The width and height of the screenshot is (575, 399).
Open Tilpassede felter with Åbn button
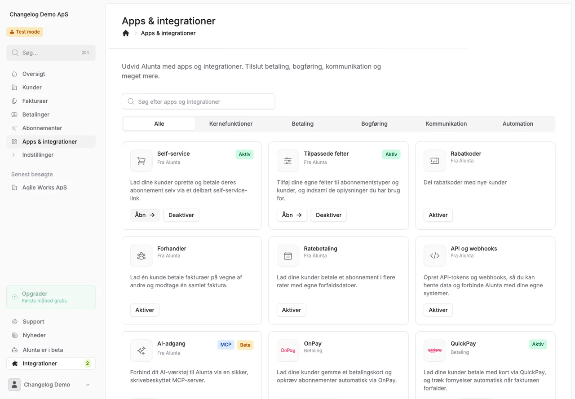[x=292, y=215]
